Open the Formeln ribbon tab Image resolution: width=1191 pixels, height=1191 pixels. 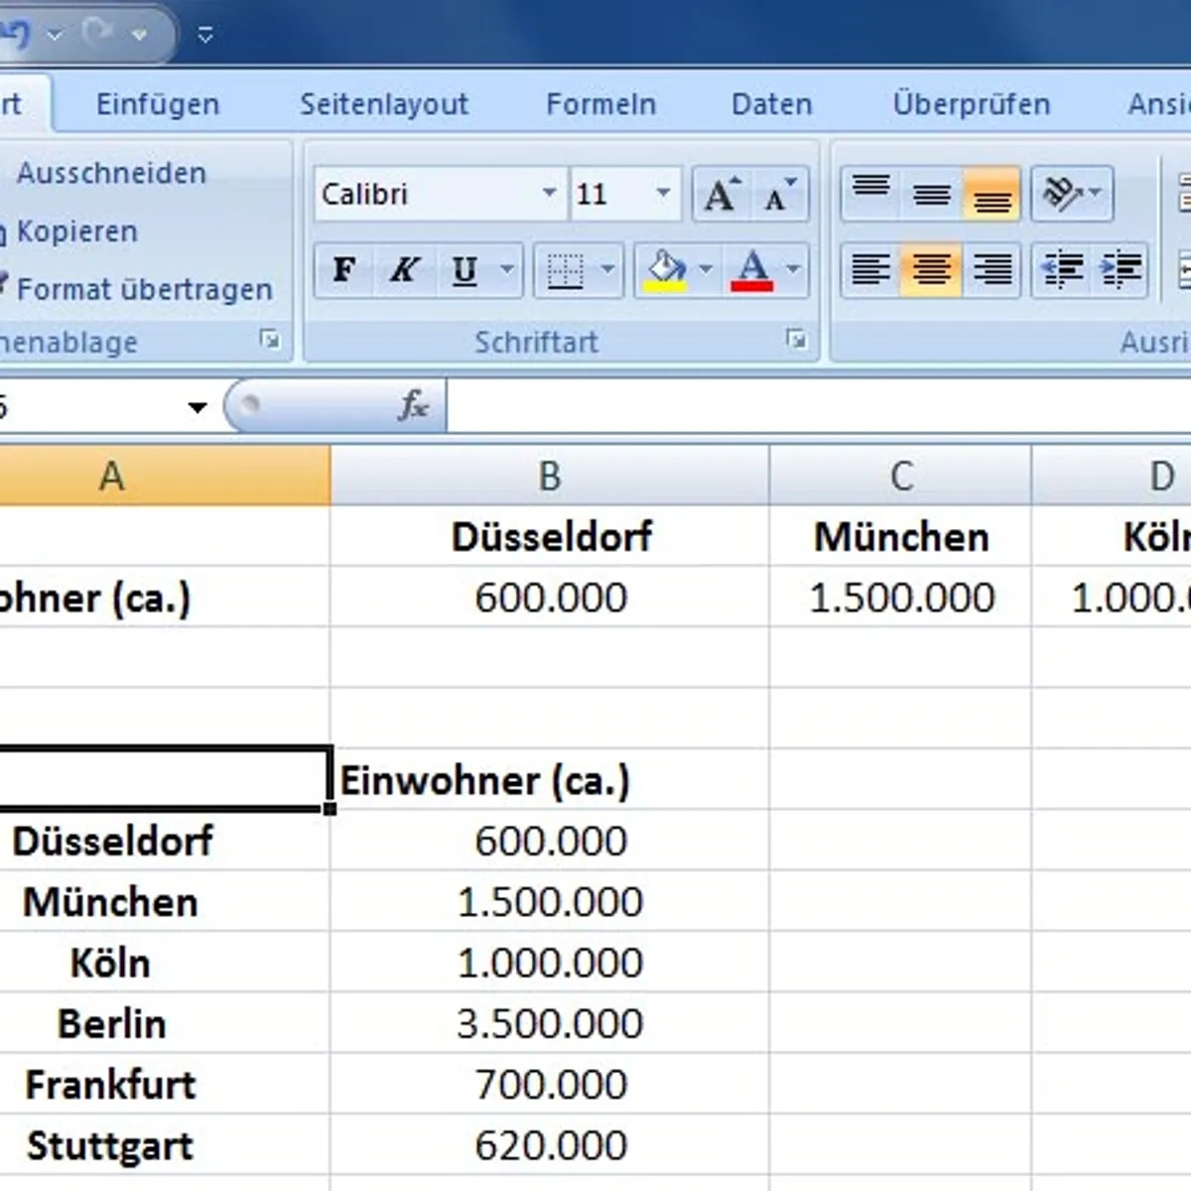601,104
